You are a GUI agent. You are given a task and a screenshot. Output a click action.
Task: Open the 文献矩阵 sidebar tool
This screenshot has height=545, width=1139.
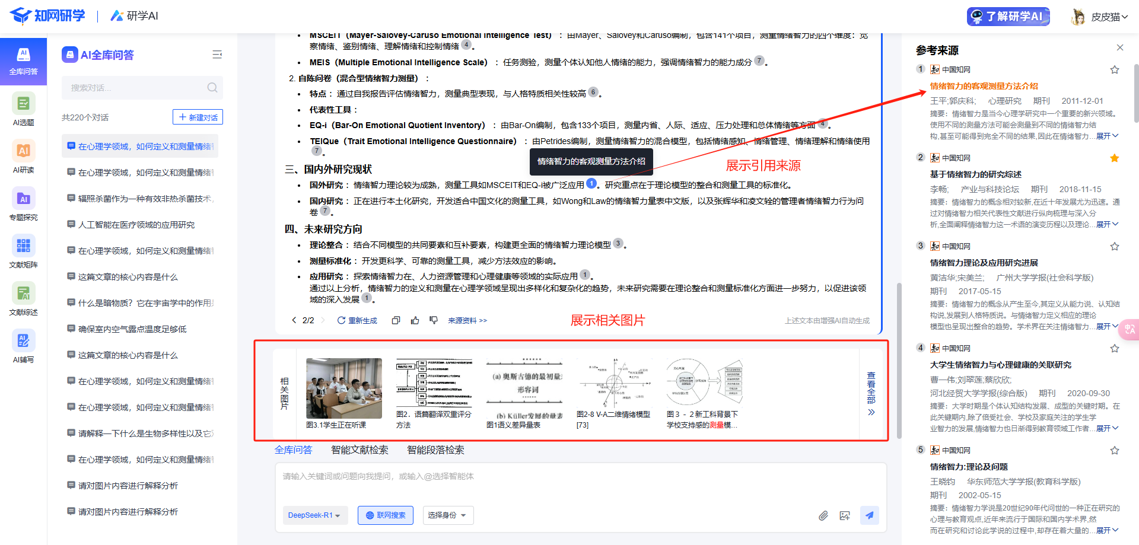tap(23, 251)
